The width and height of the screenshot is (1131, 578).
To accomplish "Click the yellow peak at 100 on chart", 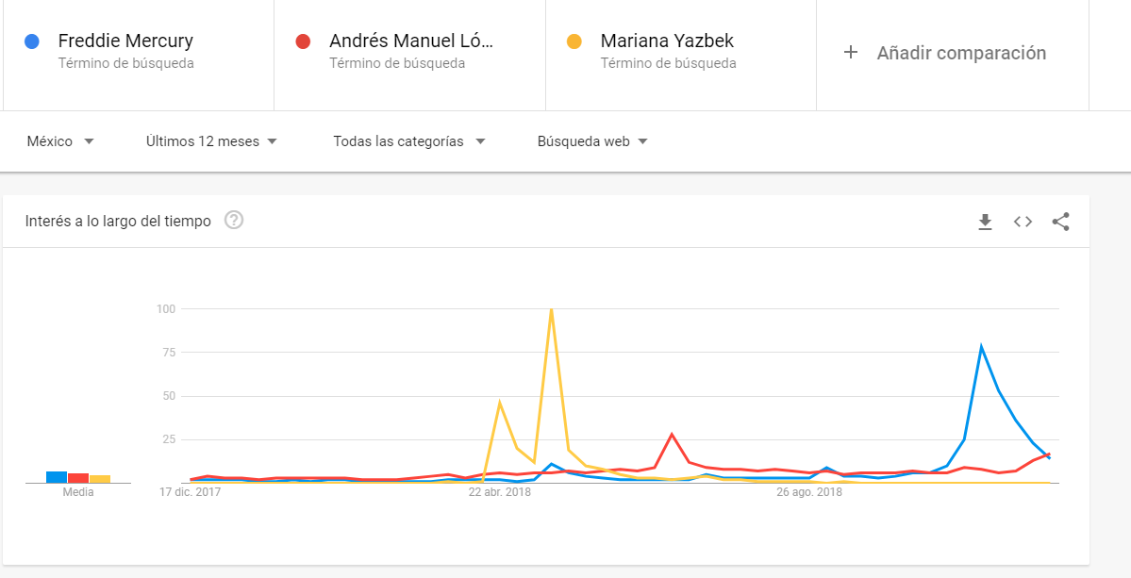I will [x=551, y=309].
